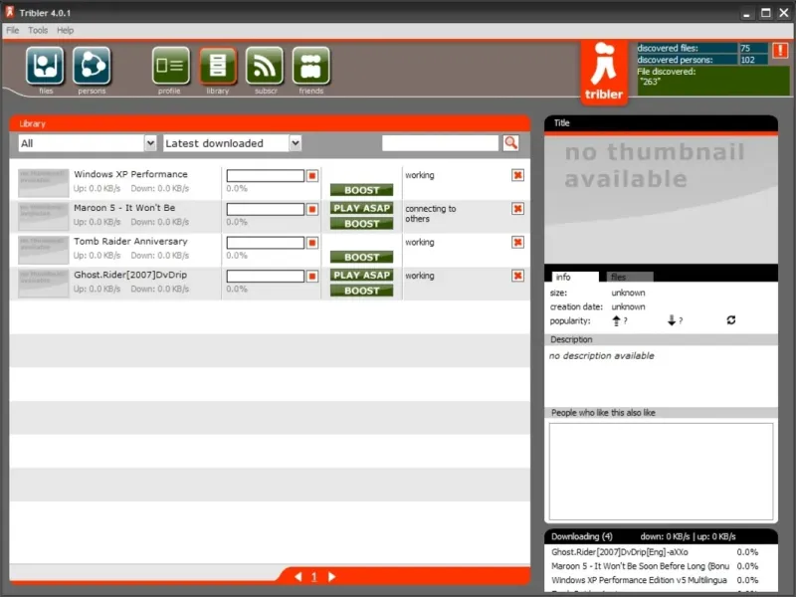This screenshot has height=597, width=796.
Task: Click BOOST for Tomb Raider Anniversary
Action: point(362,258)
